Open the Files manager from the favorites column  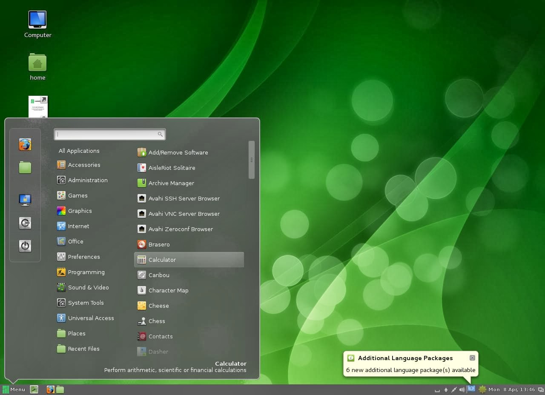coord(25,168)
